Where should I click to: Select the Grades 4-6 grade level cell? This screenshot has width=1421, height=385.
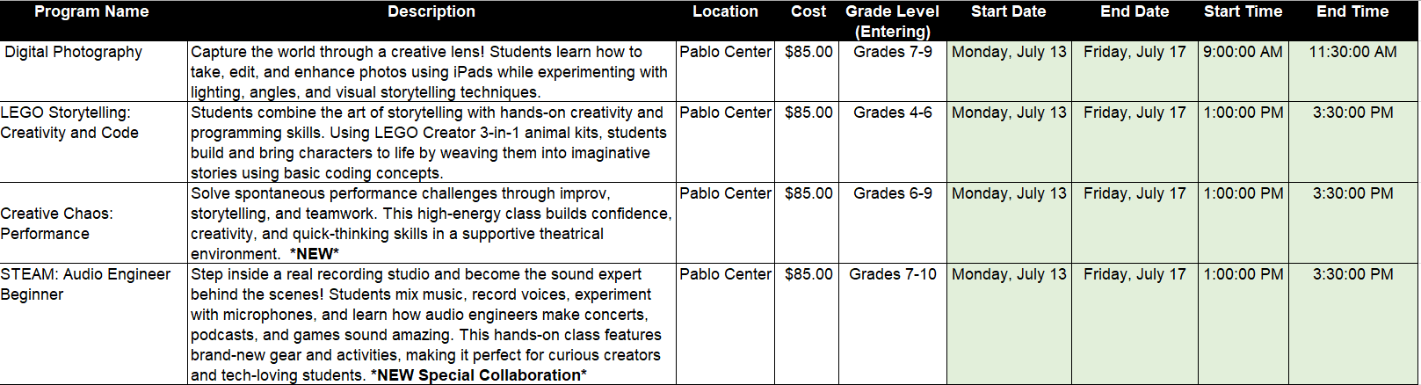pyautogui.click(x=892, y=113)
